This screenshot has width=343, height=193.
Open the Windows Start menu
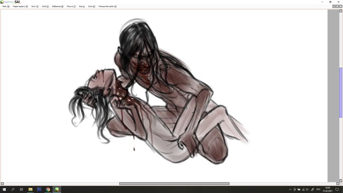pyautogui.click(x=4, y=189)
